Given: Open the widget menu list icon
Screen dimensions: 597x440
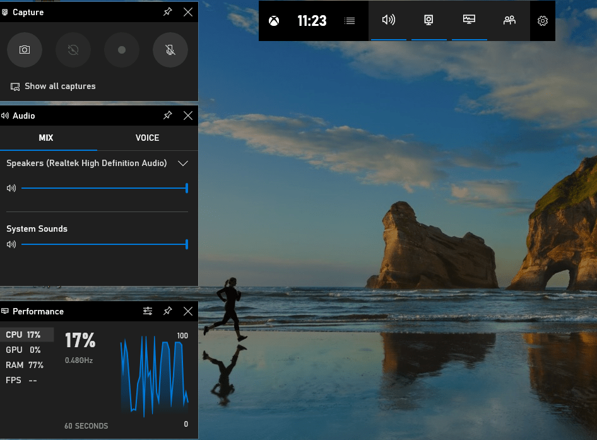Looking at the screenshot, I should pyautogui.click(x=350, y=21).
